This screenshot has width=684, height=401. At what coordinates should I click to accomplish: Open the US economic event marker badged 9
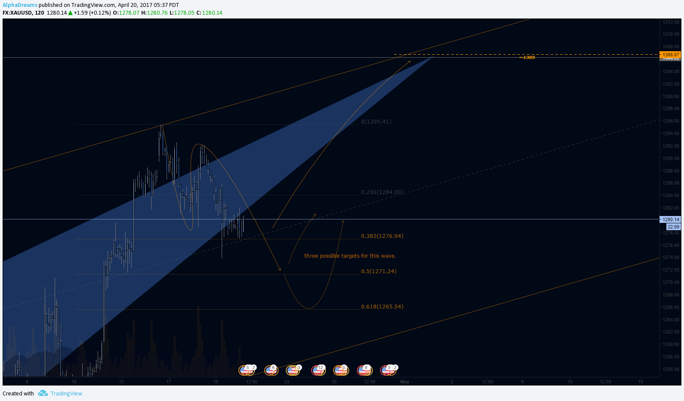click(x=364, y=370)
